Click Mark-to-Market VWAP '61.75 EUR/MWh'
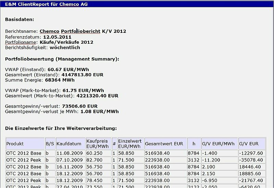 tap(83, 90)
